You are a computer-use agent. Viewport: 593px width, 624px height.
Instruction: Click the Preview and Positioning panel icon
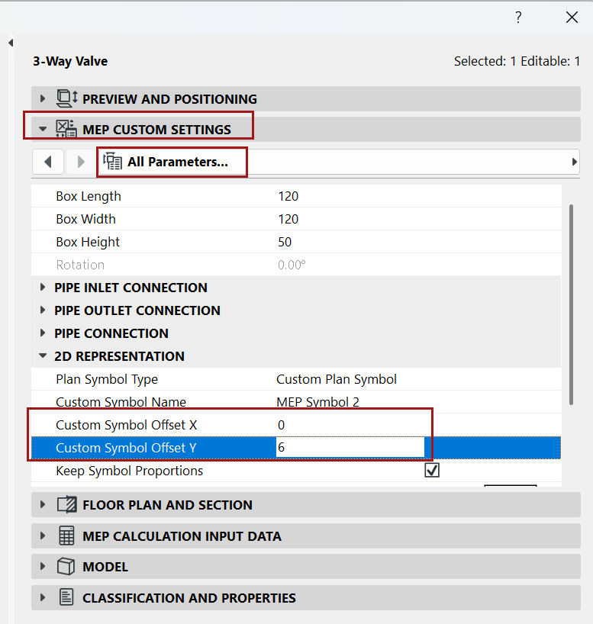coord(67,98)
